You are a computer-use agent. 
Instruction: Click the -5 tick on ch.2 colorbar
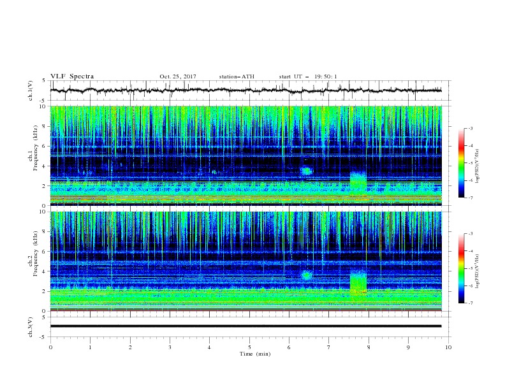(x=470, y=268)
